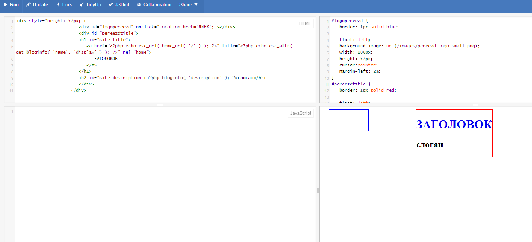Follow the ЗАГОЛОВОК link in the result
Image resolution: width=532 pixels, height=242 pixels.
coord(454,125)
